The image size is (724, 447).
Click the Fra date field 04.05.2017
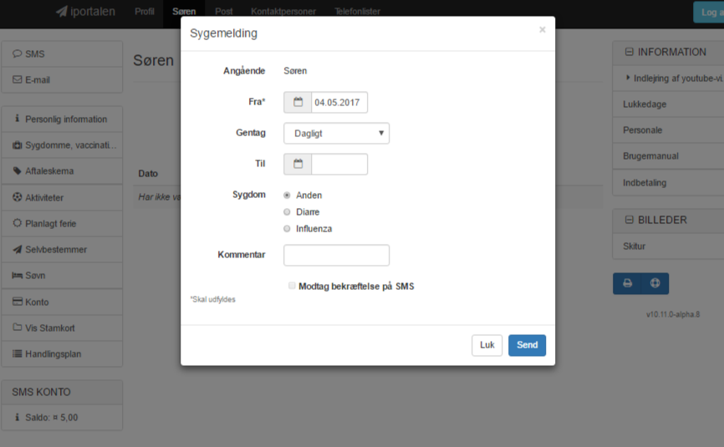tap(339, 102)
